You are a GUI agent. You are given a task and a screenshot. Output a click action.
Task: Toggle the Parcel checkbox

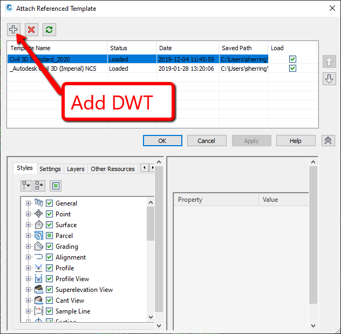[x=49, y=235]
